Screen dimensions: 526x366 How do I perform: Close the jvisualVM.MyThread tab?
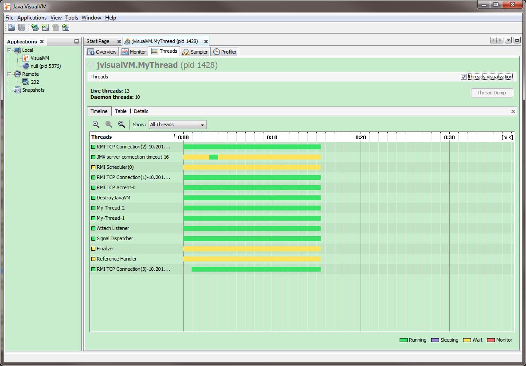coord(206,42)
